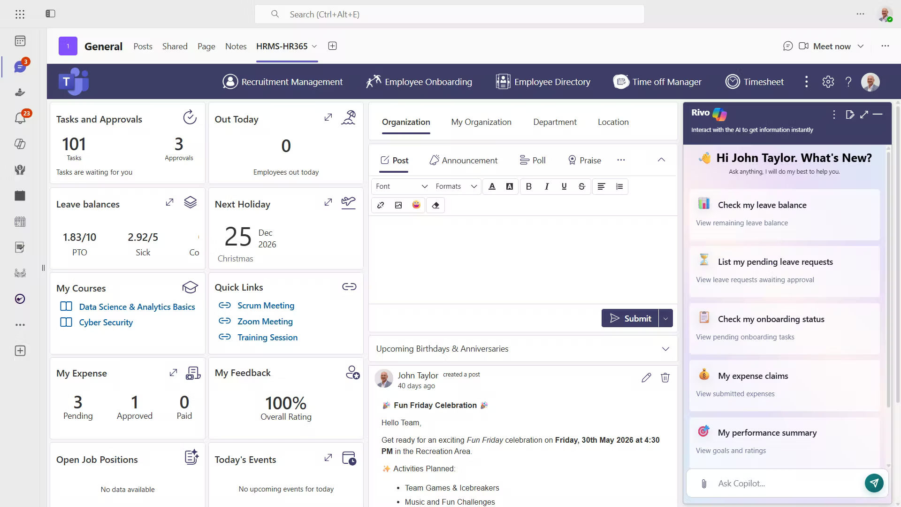Send the Copilot message
The width and height of the screenshot is (901, 507).
[x=874, y=483]
